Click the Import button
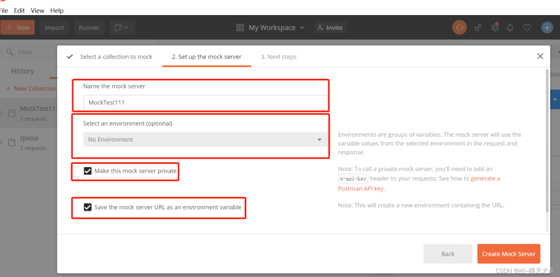Viewport: 560px width, 277px height. (x=54, y=27)
